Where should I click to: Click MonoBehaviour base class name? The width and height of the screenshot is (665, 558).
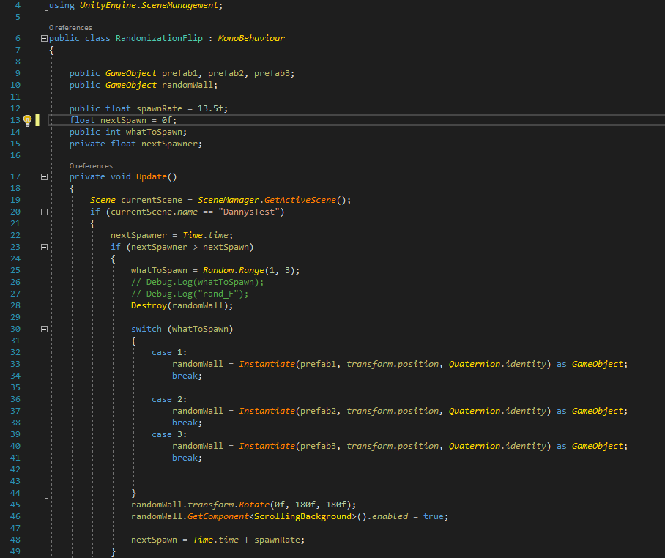[x=251, y=38]
